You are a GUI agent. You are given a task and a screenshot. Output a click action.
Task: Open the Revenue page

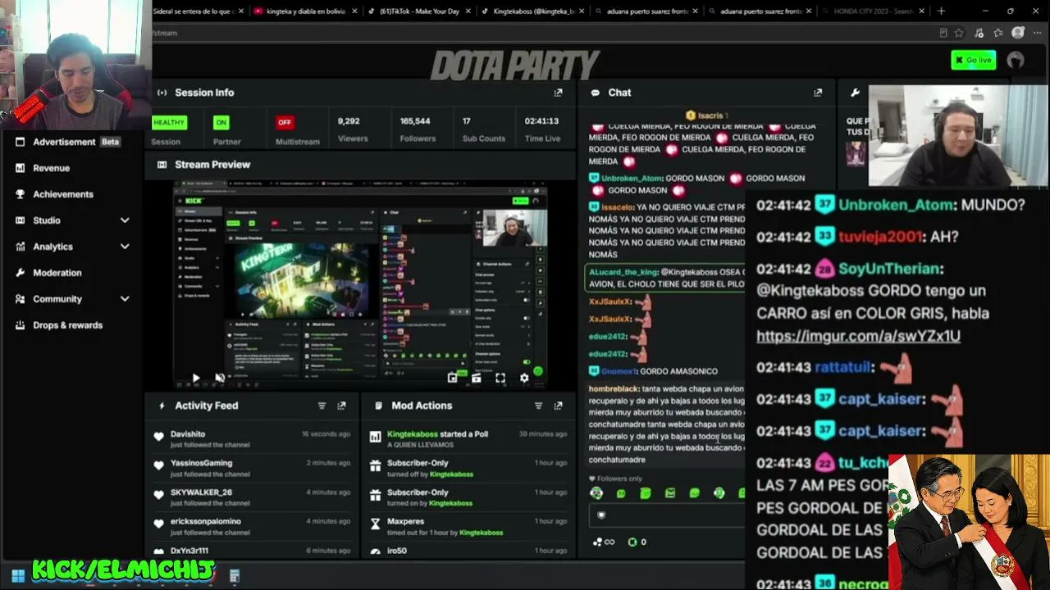pyautogui.click(x=51, y=168)
